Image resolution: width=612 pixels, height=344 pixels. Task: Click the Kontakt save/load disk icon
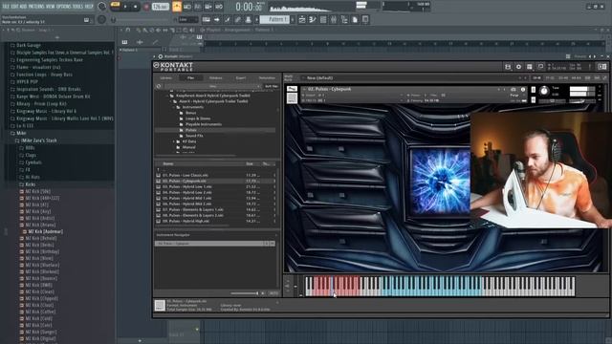[508, 67]
